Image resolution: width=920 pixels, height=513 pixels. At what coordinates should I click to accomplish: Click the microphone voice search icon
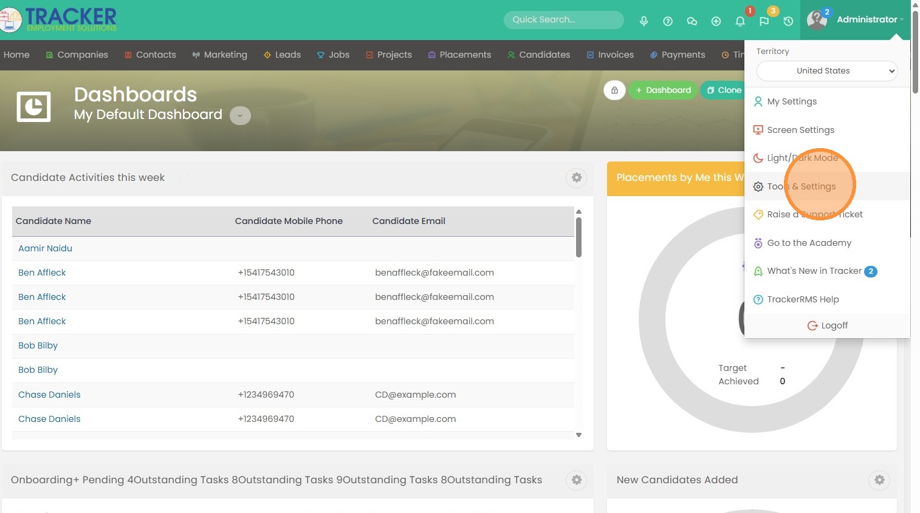point(644,21)
